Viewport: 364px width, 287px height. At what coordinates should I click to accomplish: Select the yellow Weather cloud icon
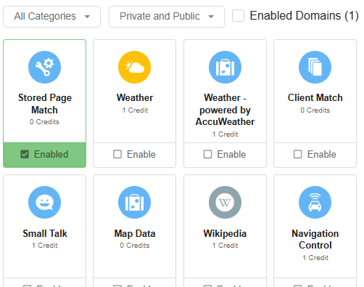click(134, 67)
